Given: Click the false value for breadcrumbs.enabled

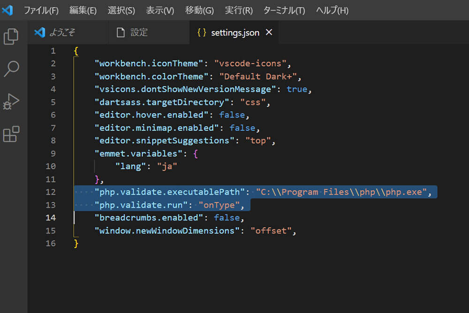Looking at the screenshot, I should click(227, 218).
